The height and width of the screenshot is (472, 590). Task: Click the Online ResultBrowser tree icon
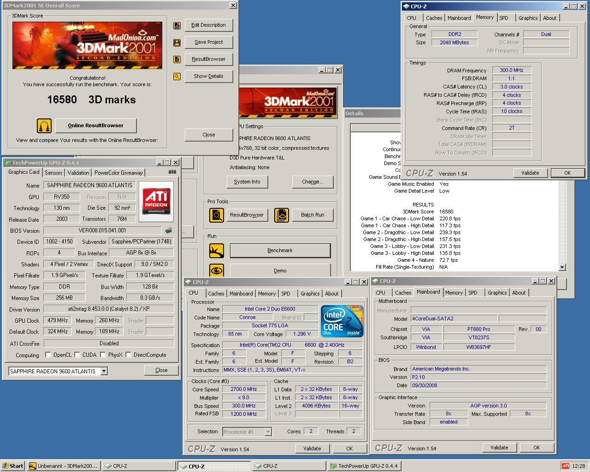tap(44, 125)
